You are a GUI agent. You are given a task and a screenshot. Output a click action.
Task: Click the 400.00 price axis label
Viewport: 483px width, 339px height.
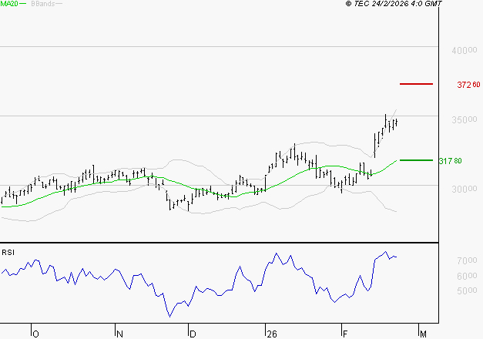(x=465, y=50)
